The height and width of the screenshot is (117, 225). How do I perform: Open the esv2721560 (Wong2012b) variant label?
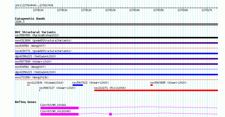click(32, 77)
